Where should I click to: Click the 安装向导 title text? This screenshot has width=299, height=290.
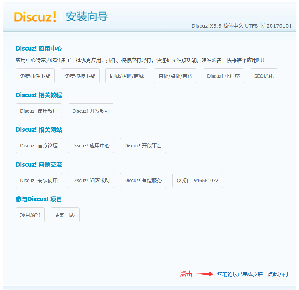tap(87, 16)
